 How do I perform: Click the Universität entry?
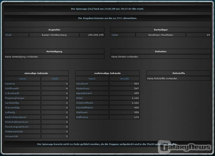[x=11, y=136]
